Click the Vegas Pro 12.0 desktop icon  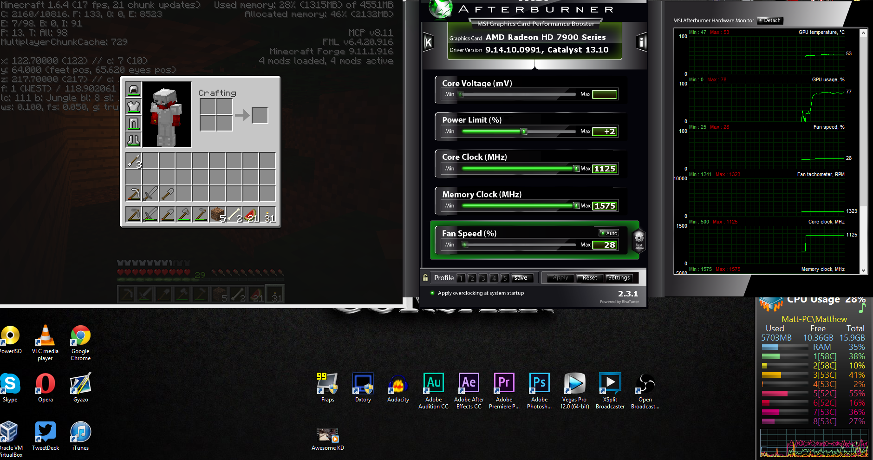tap(574, 391)
